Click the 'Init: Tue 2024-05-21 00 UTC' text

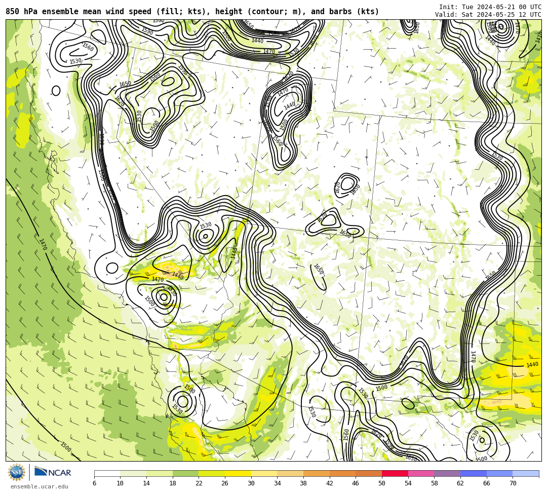click(x=490, y=7)
